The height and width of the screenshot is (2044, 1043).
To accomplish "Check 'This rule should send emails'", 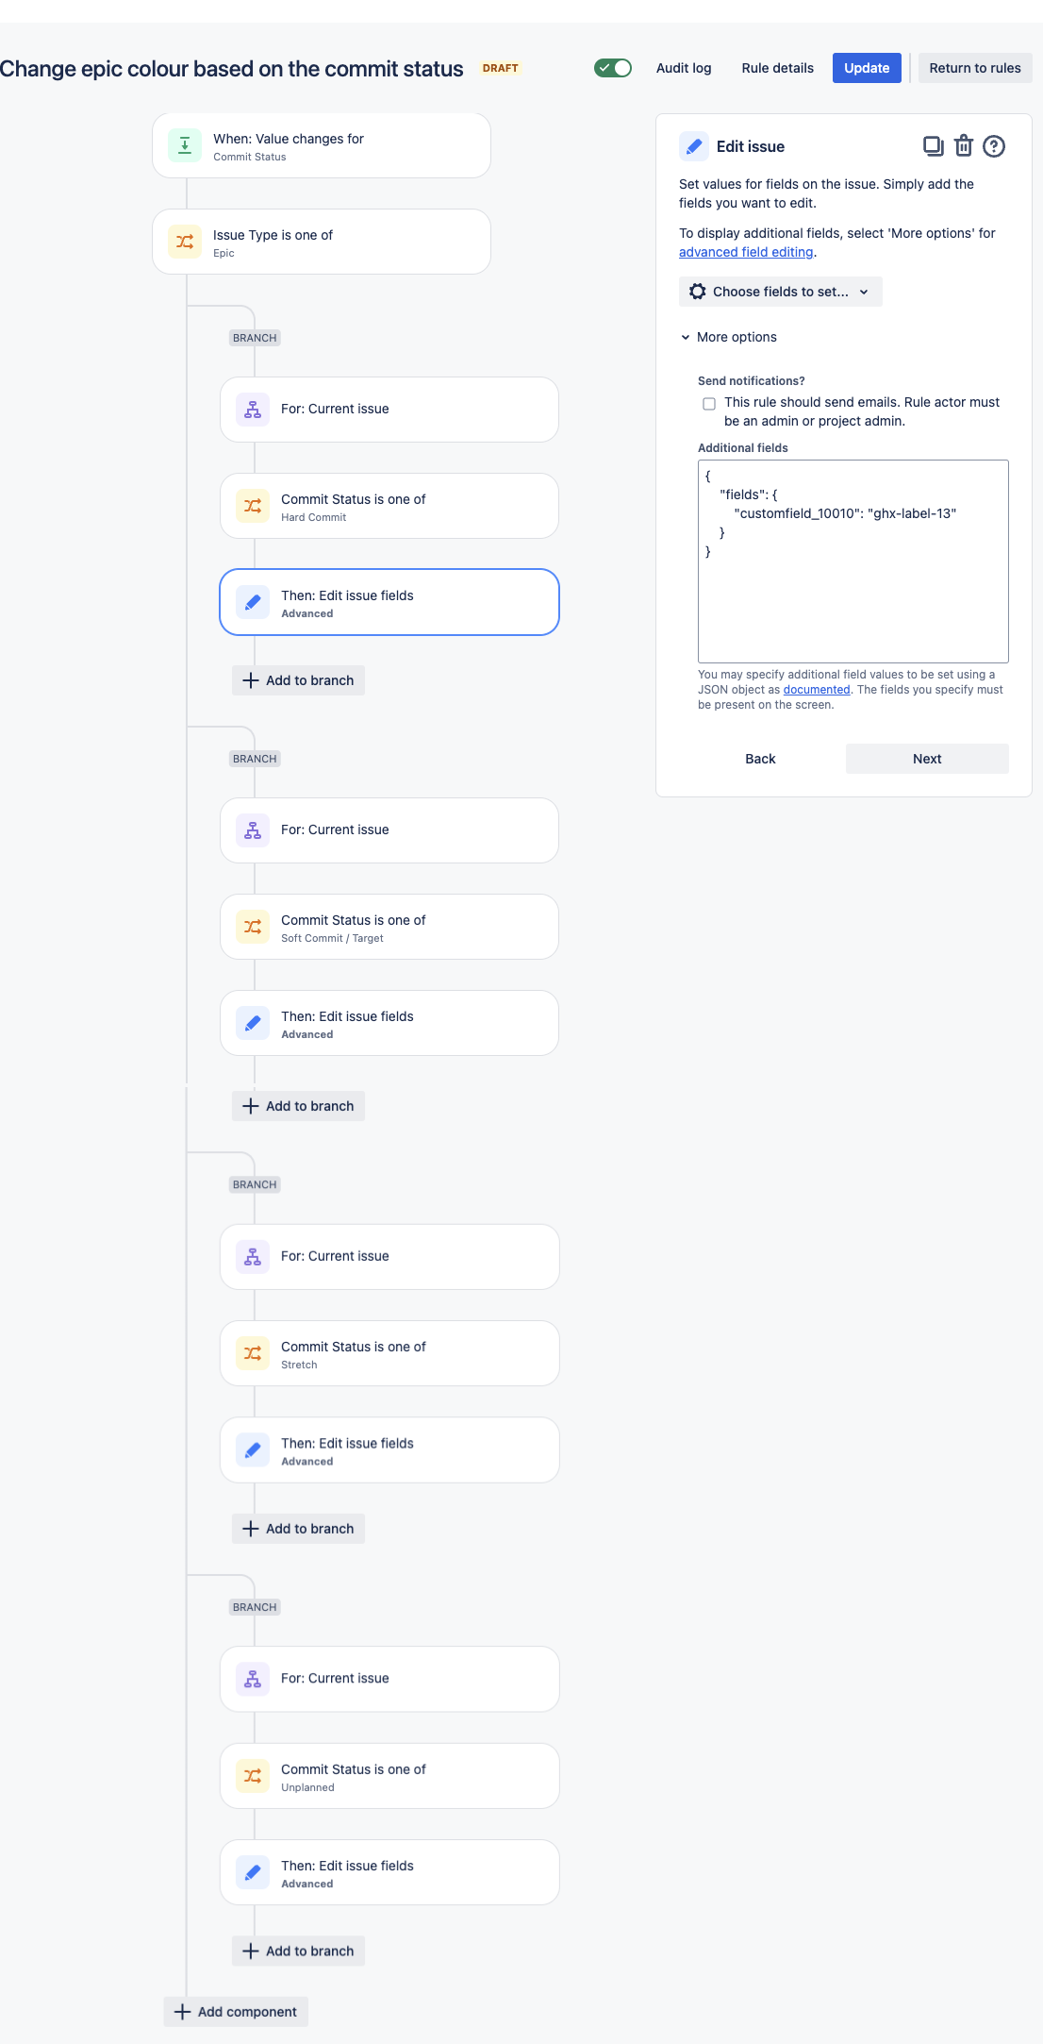I will (709, 403).
